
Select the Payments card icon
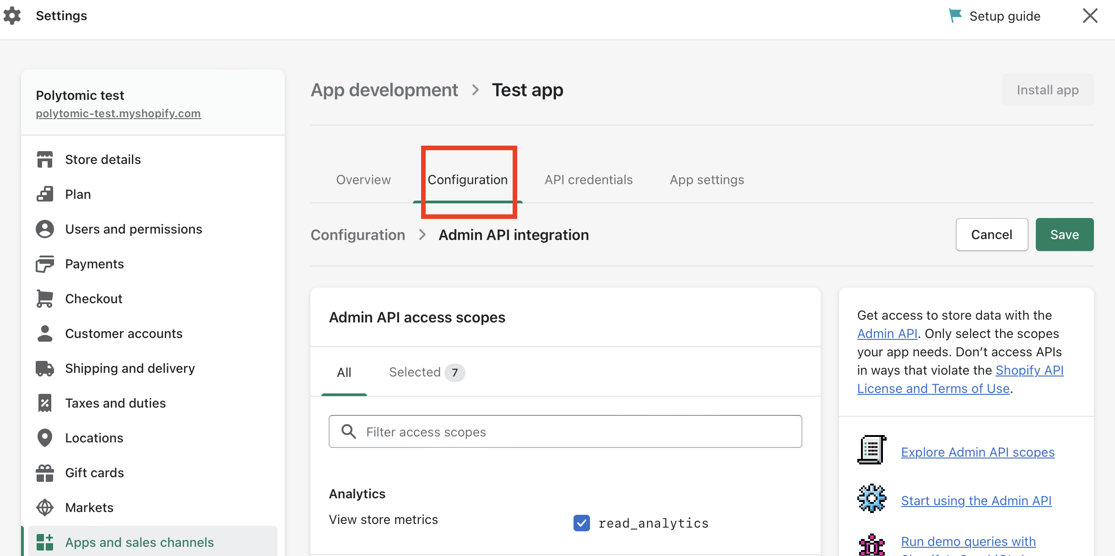[x=45, y=264]
